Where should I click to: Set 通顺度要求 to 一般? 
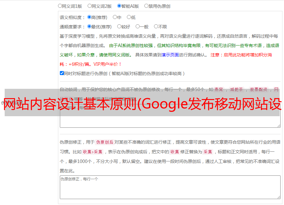pos(137,27)
